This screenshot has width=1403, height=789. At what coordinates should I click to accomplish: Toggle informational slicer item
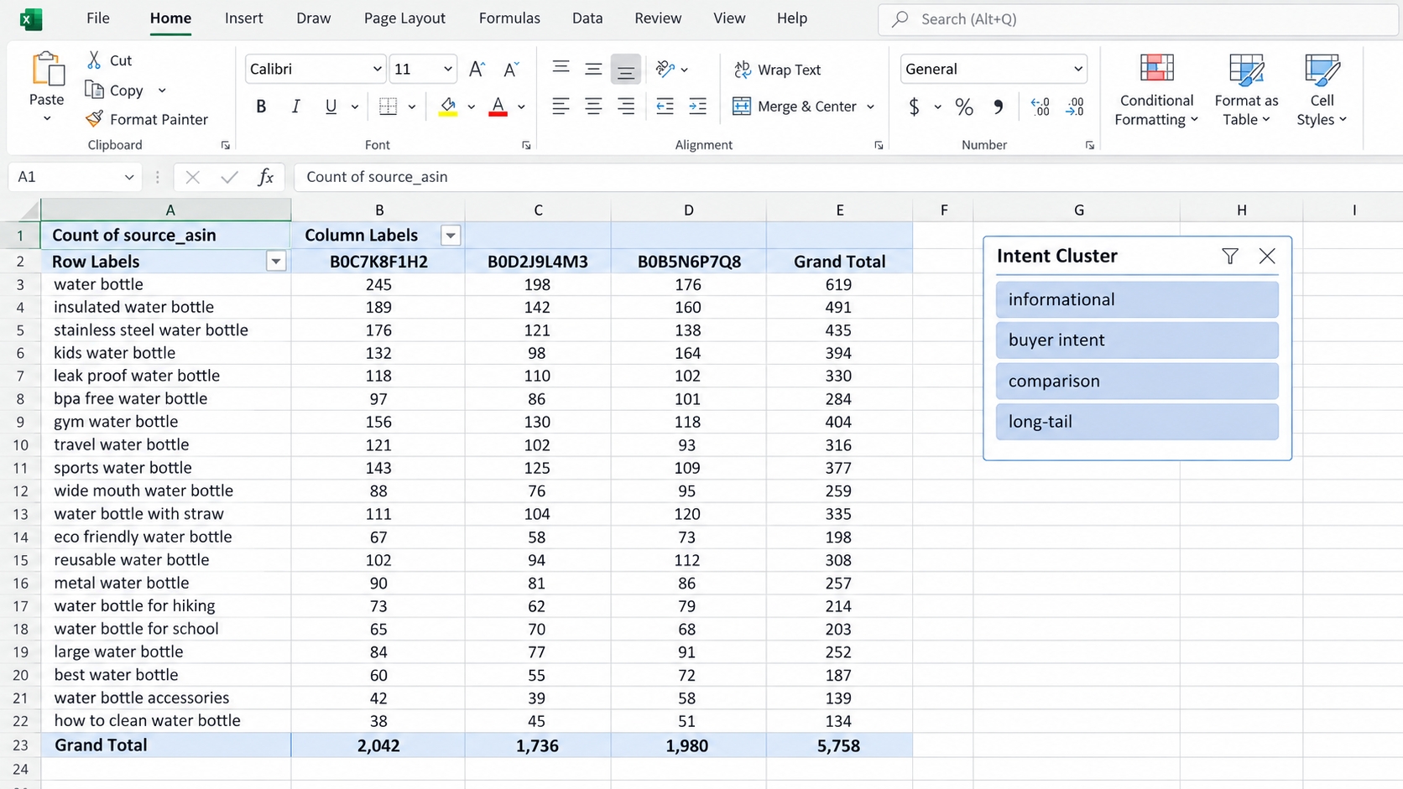[1137, 299]
